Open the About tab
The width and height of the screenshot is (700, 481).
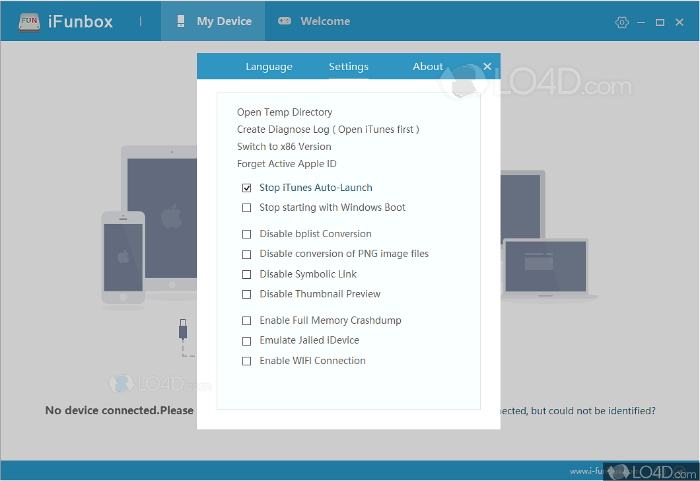coord(428,67)
